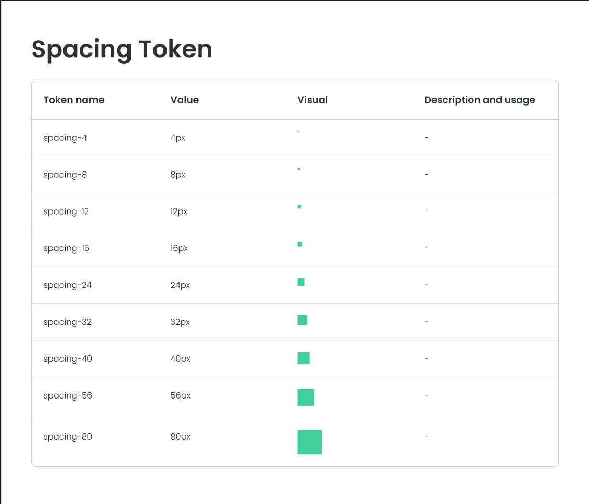This screenshot has width=589, height=504.
Task: Click the description dash in spacing-24 row
Action: [426, 285]
